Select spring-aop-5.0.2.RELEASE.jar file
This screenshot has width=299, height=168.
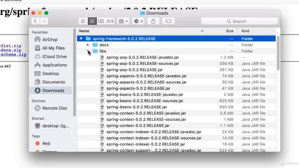177,70
